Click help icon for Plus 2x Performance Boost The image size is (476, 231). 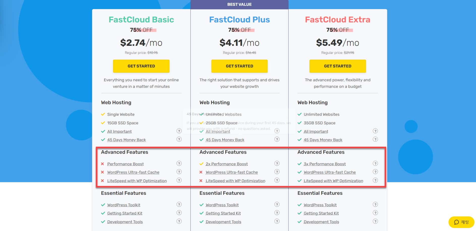[x=277, y=163]
